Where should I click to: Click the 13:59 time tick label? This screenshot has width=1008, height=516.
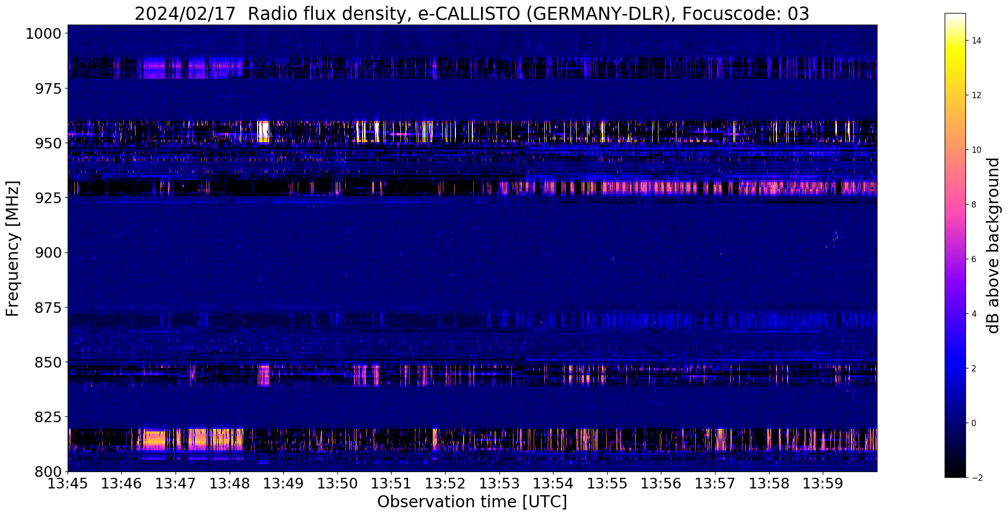823,484
